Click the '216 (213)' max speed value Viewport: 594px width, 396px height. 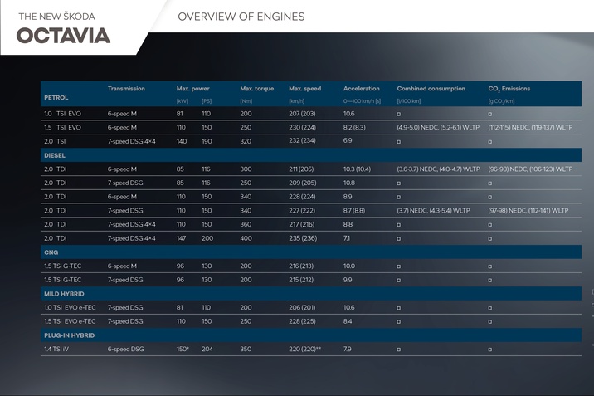[301, 266]
